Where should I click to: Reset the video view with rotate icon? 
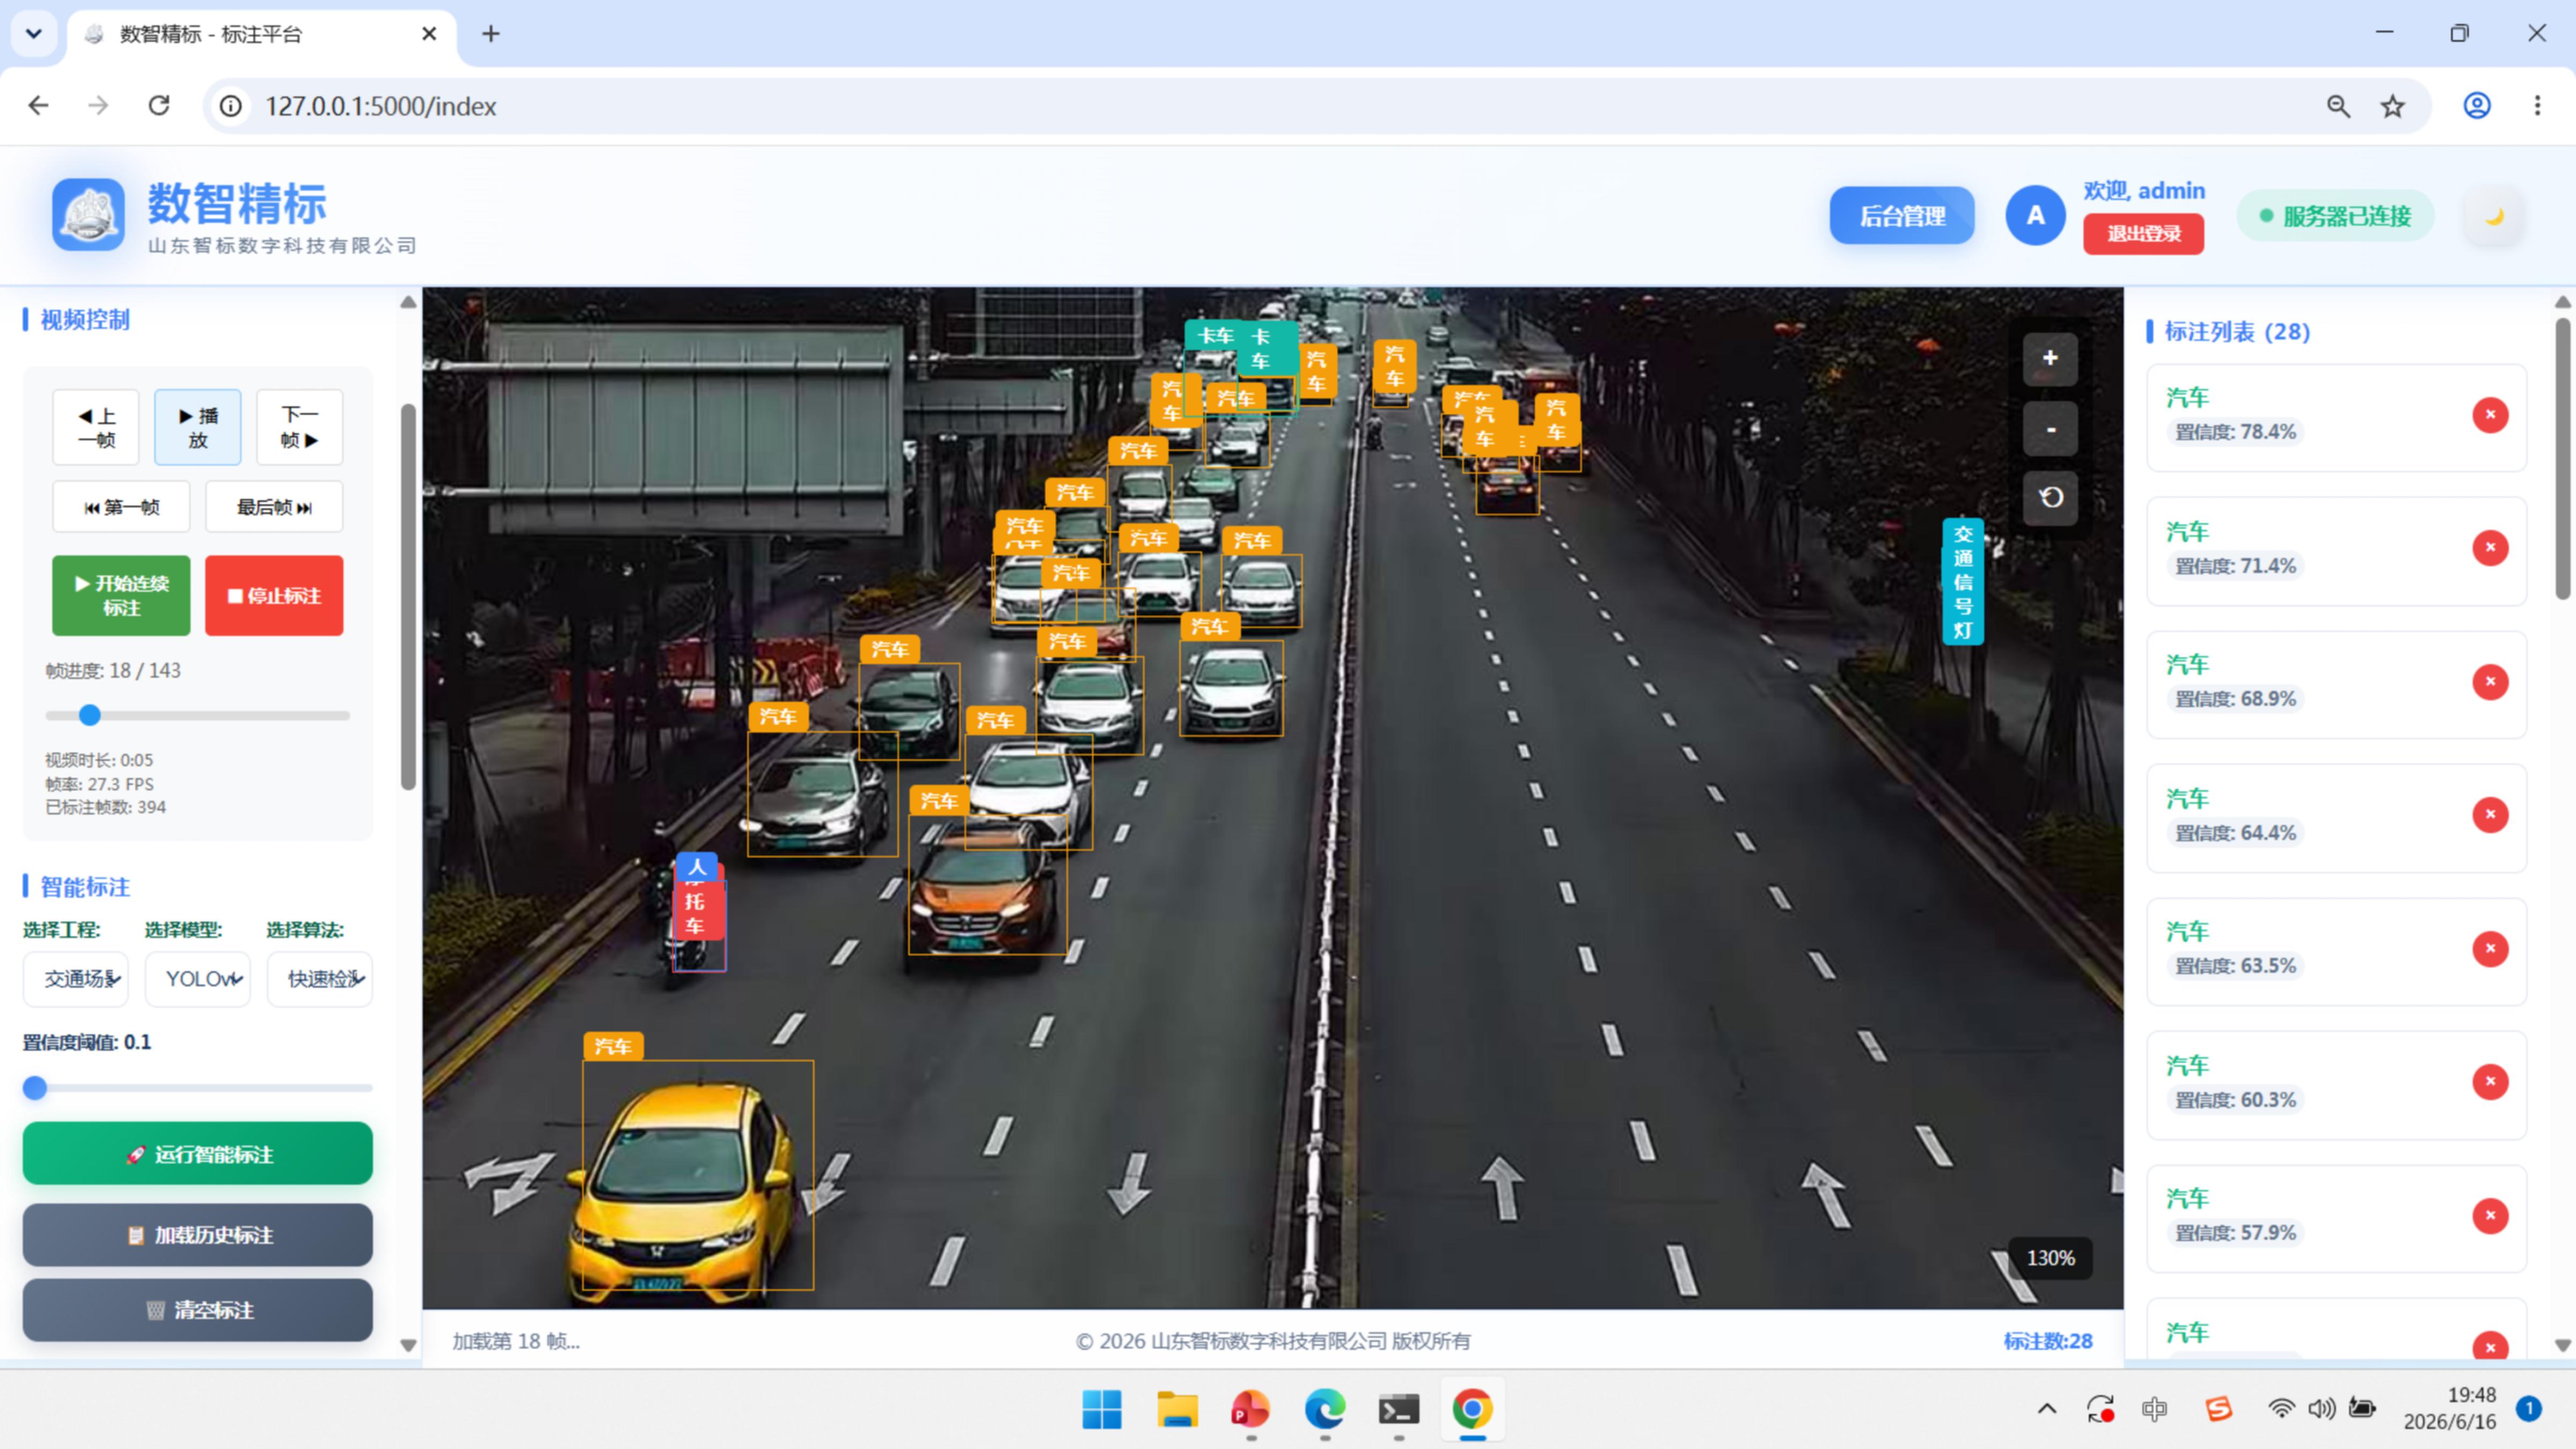[x=2050, y=497]
